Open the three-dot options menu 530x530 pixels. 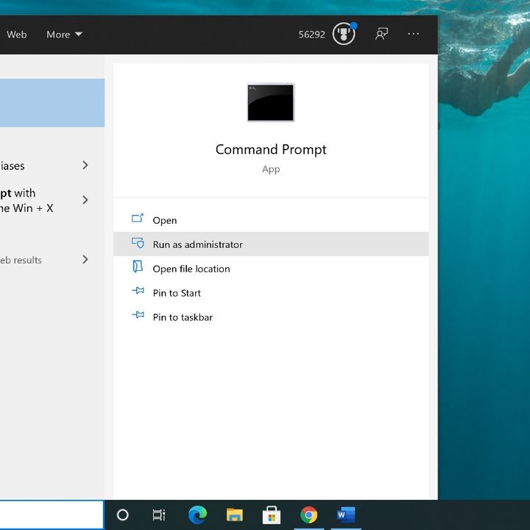(413, 34)
